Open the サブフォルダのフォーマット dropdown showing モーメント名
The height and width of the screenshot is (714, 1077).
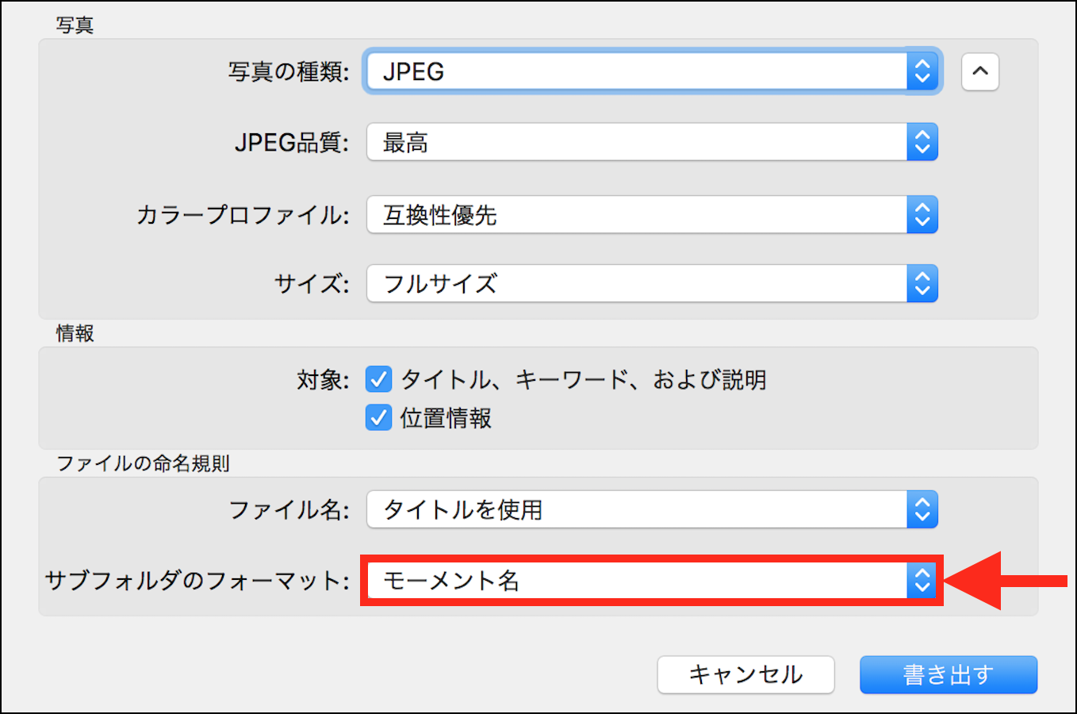(x=636, y=581)
